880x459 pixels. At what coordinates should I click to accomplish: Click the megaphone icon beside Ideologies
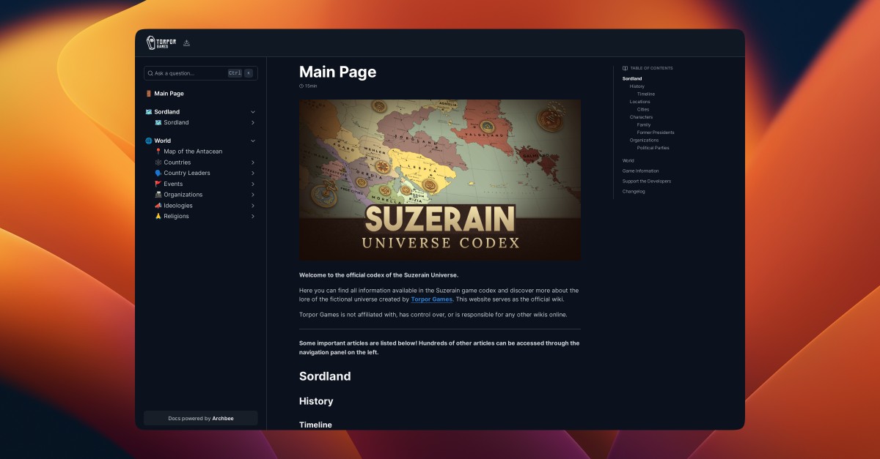(x=158, y=206)
